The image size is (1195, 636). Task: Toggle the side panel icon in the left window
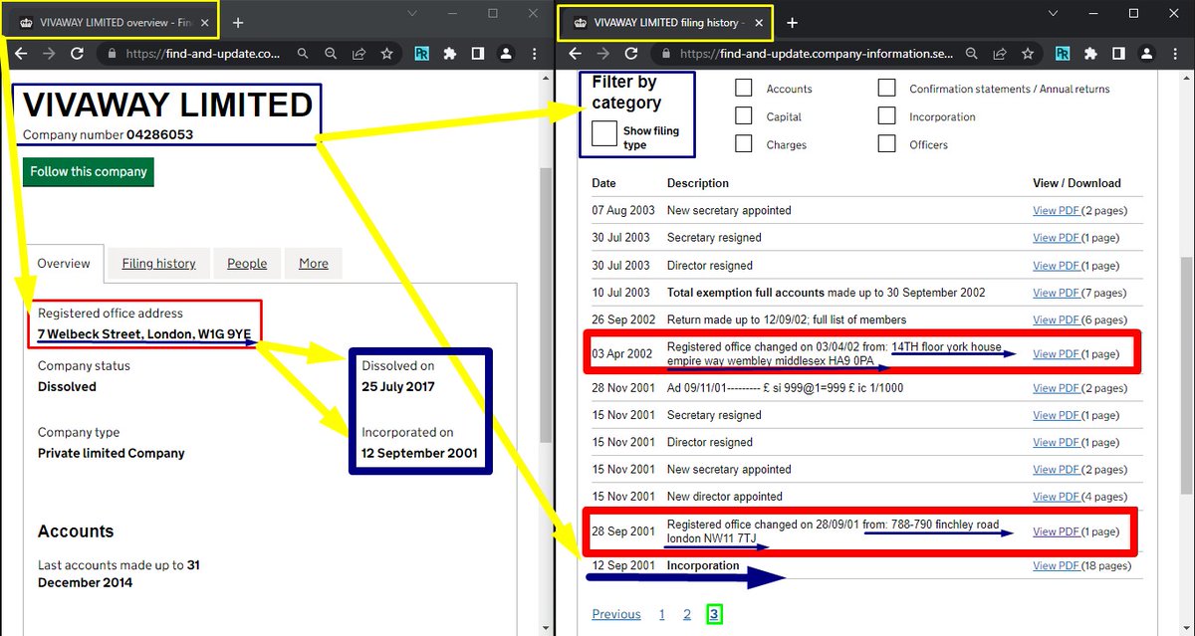[477, 54]
